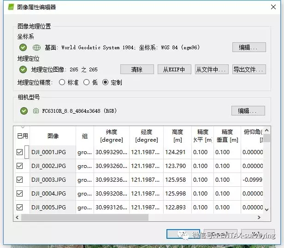Click the camera icon beside FC6310R model
284x248 pixels.
pyautogui.click(x=36, y=111)
